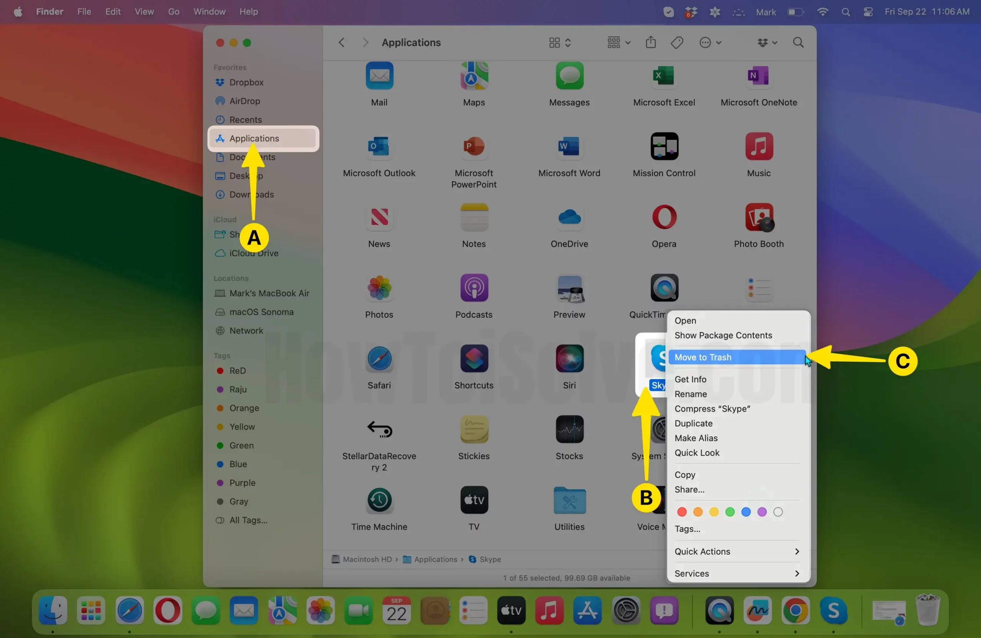The height and width of the screenshot is (638, 981).
Task: Apply the green tag color
Action: pyautogui.click(x=730, y=512)
